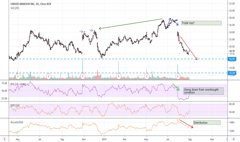Click the 2019 label on time axis
The image size is (240, 142).
click(x=104, y=139)
